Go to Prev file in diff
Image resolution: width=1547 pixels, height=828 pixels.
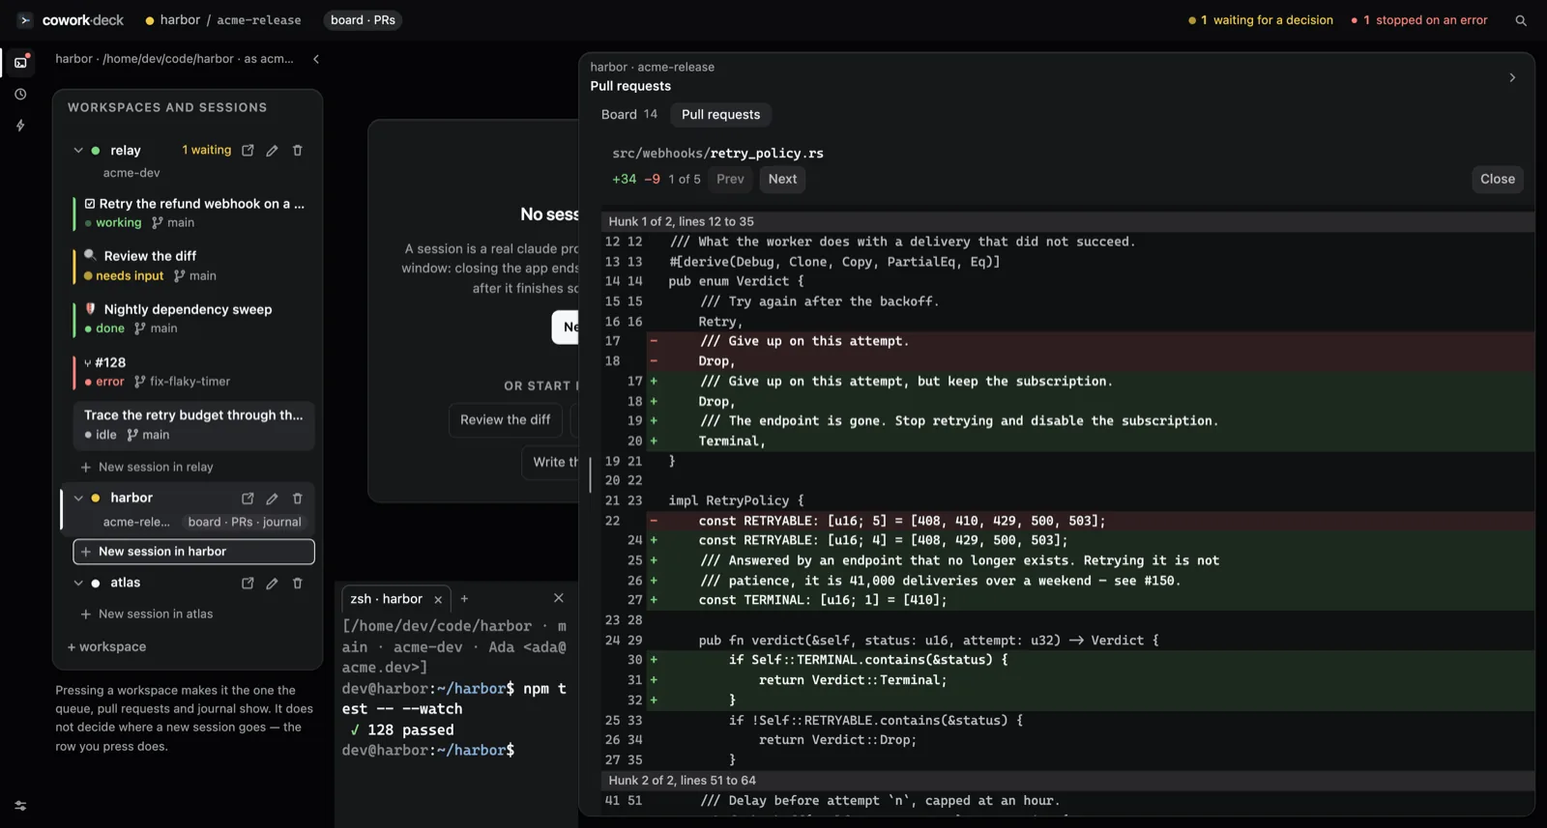tap(730, 179)
